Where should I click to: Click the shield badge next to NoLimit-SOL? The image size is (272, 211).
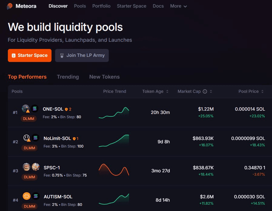(x=74, y=138)
